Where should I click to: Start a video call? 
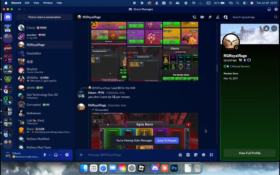click(x=202, y=17)
